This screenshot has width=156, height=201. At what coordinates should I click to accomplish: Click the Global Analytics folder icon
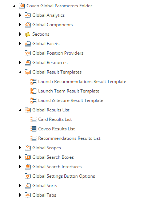pyautogui.click(x=28, y=15)
